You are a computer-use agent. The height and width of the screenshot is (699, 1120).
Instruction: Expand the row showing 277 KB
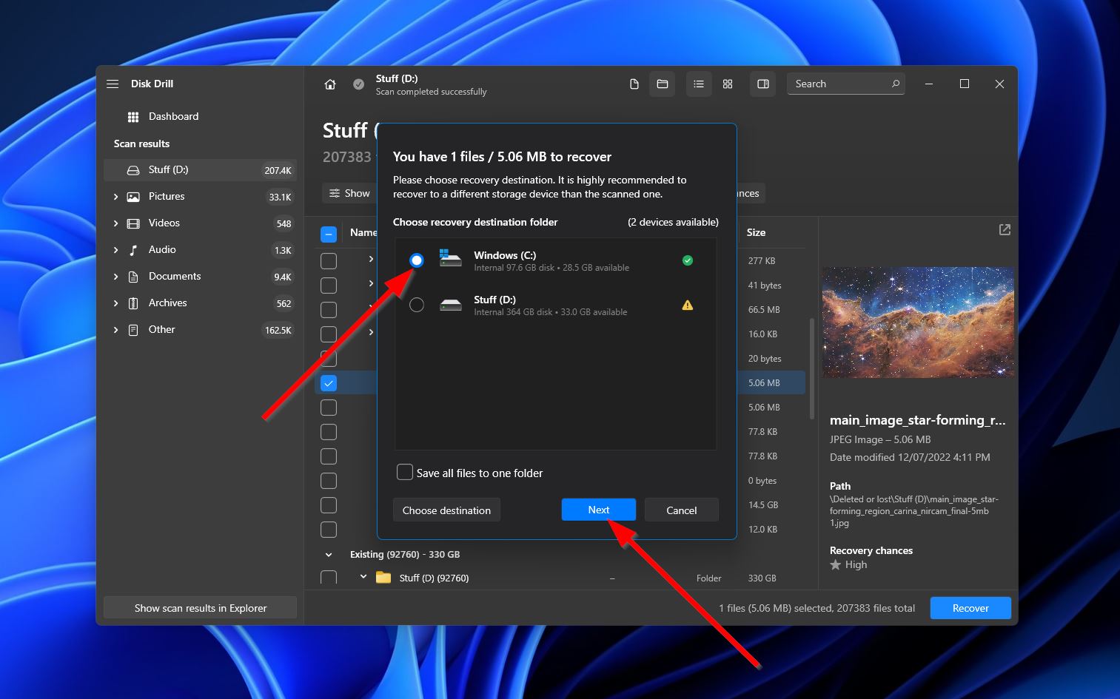pyautogui.click(x=371, y=259)
